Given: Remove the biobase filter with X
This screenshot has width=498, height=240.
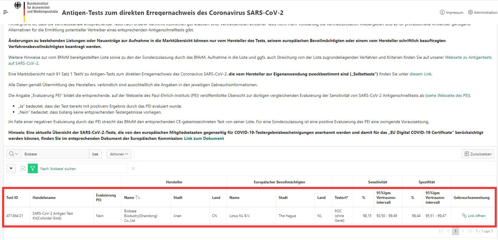Looking at the screenshot, I should (133, 168).
